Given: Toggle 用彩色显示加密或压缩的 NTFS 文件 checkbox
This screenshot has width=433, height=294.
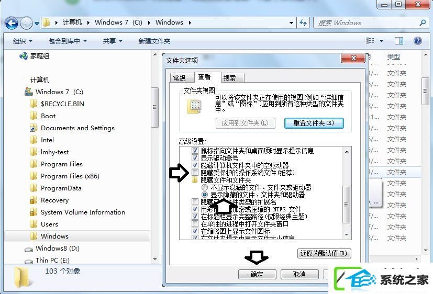Looking at the screenshot, I should 195,209.
